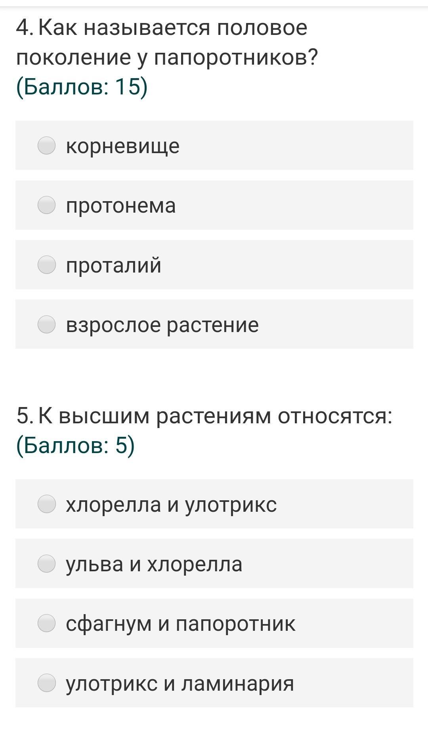Click the Баллов: 15 score label

coord(82,86)
